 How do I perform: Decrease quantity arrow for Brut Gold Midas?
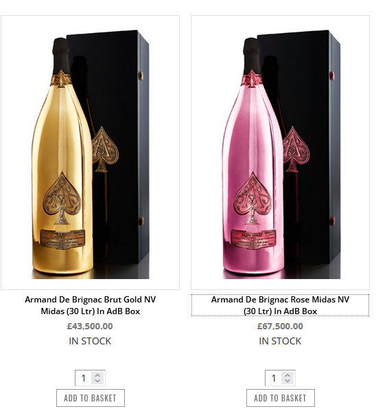[97, 381]
